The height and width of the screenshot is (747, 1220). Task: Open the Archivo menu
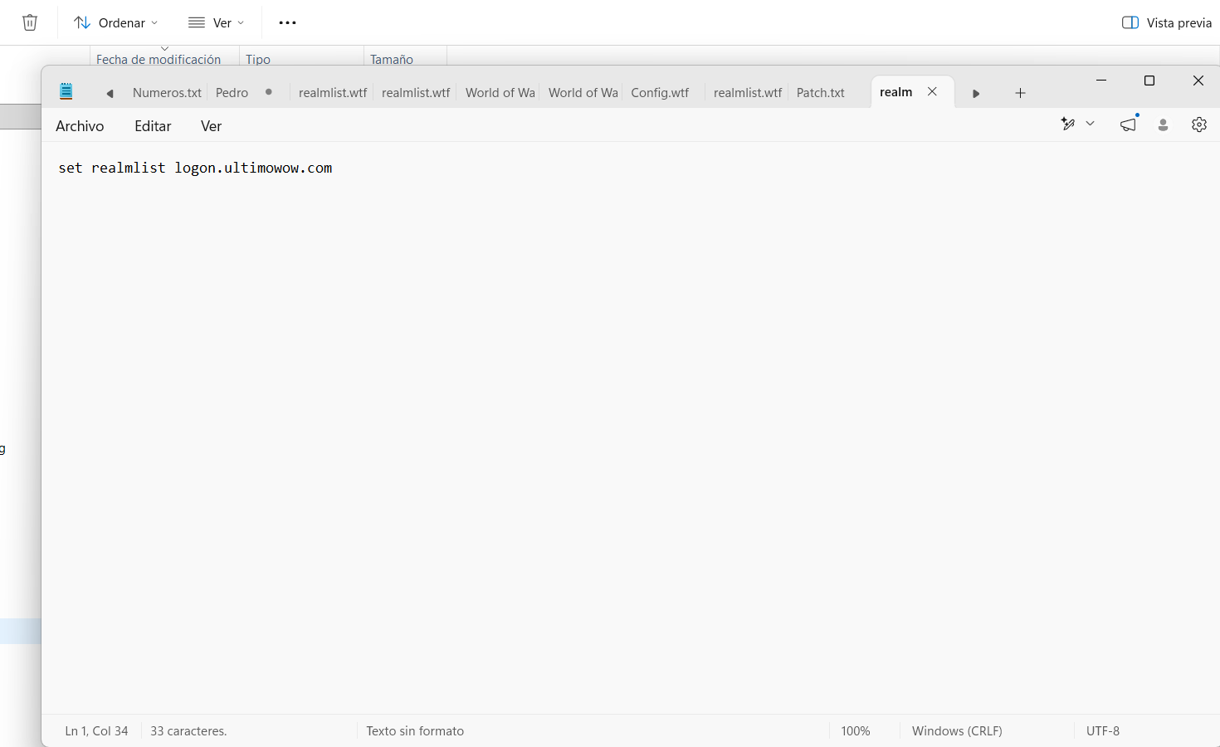click(80, 126)
